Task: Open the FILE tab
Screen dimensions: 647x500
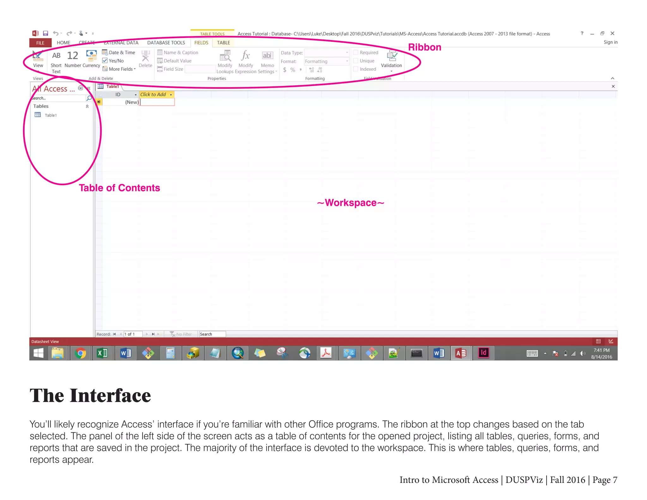Action: click(40, 43)
